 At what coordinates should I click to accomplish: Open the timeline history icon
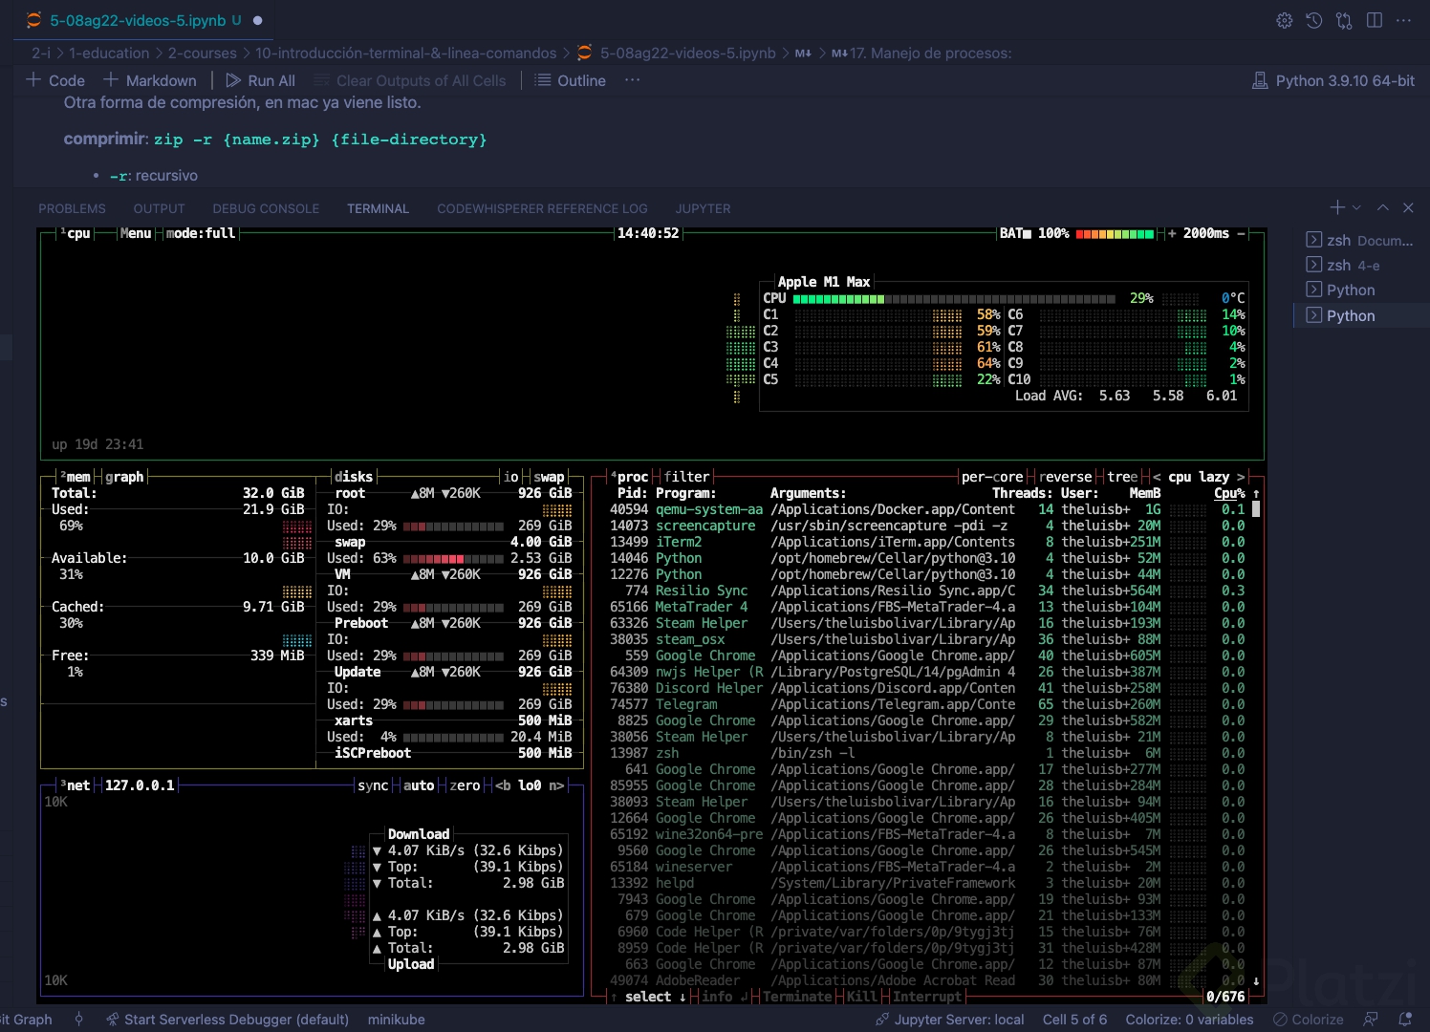pos(1314,20)
